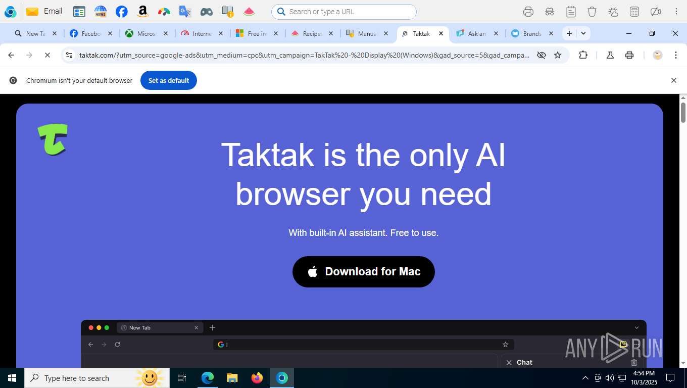The height and width of the screenshot is (388, 687).
Task: View site information icon in address bar
Action: 70,55
